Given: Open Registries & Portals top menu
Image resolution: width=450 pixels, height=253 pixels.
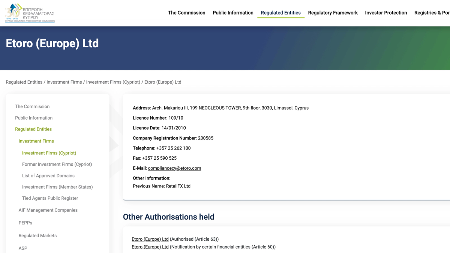Looking at the screenshot, I should [432, 13].
